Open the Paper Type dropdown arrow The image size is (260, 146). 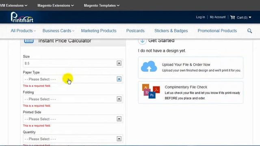[x=119, y=79]
